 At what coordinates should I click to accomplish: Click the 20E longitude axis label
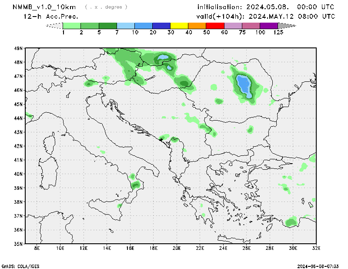click(x=177, y=248)
